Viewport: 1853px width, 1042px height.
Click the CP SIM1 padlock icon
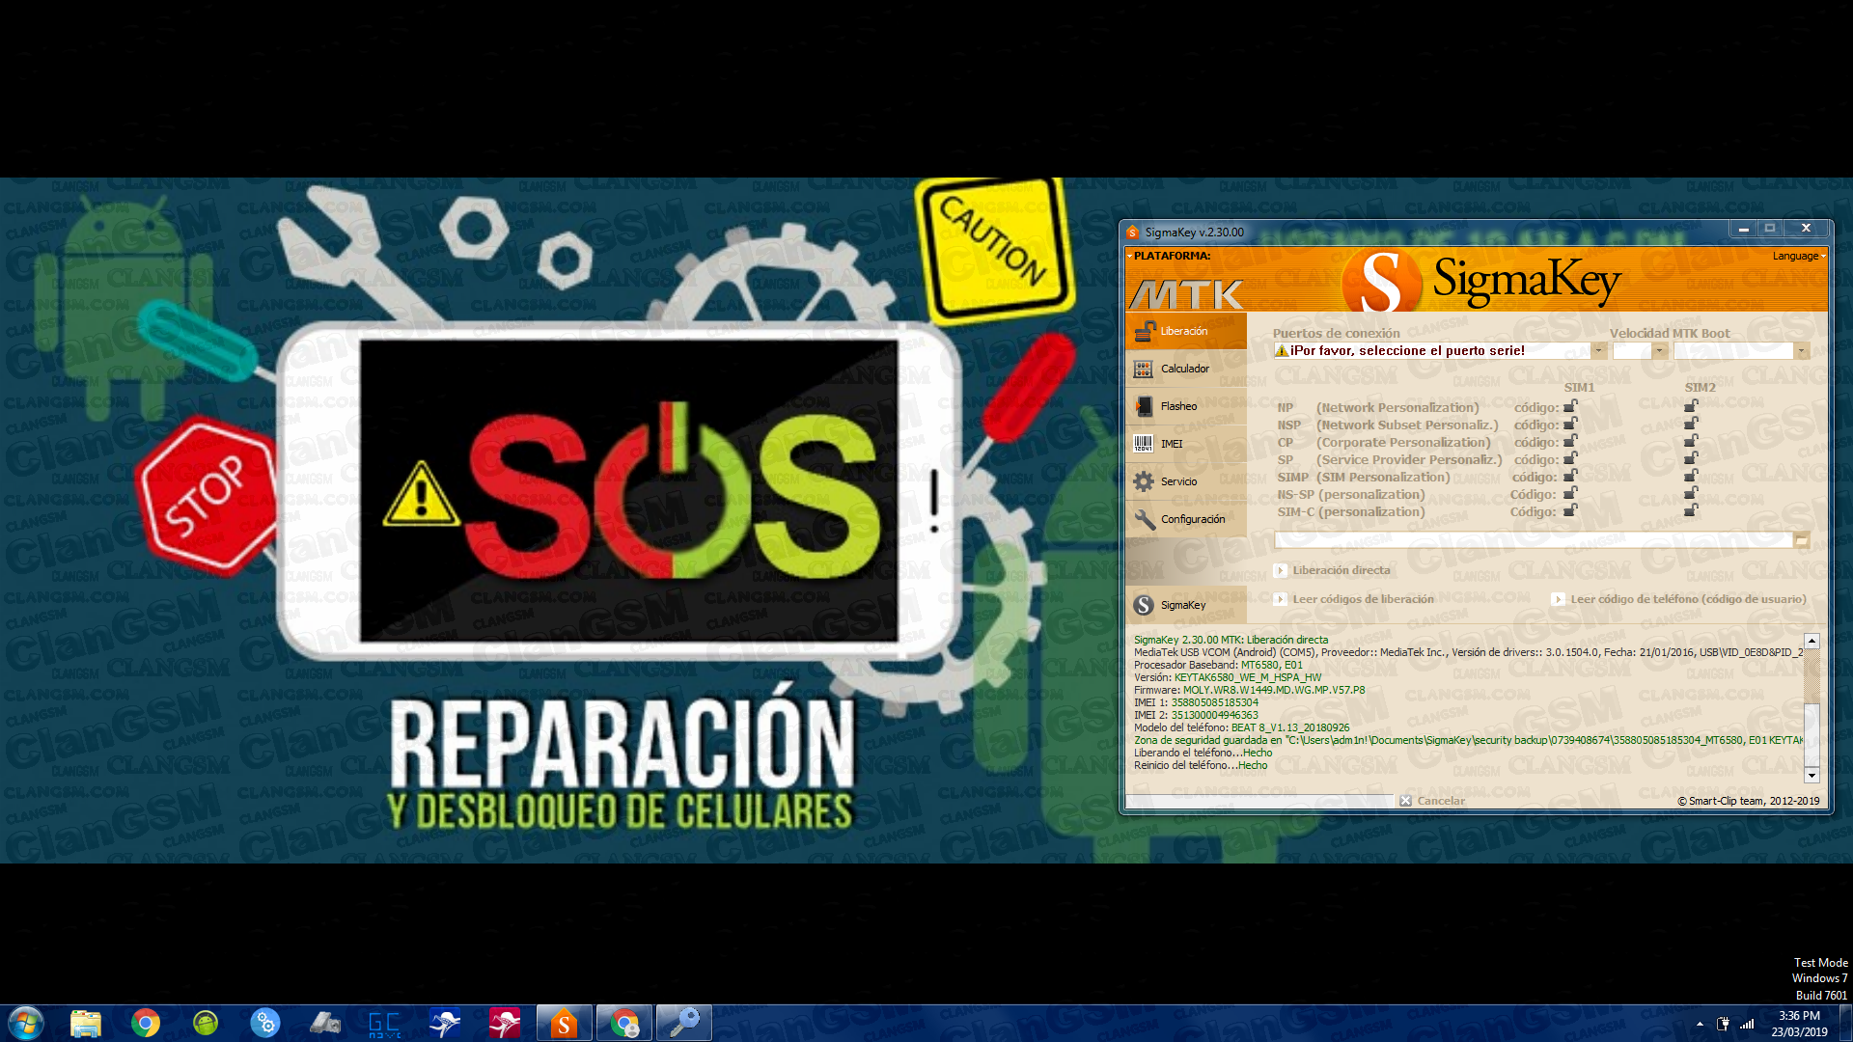point(1570,441)
